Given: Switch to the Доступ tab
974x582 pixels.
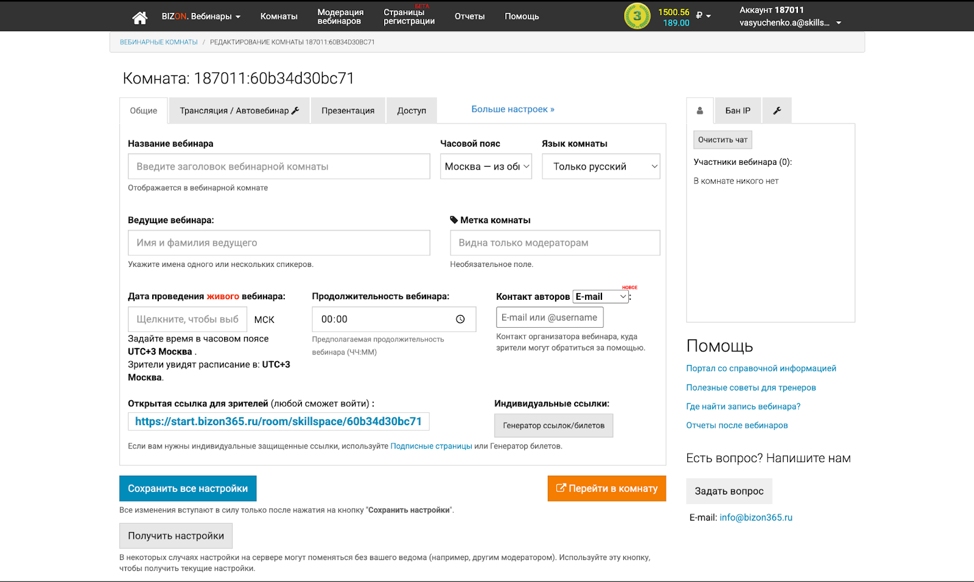Looking at the screenshot, I should click(x=412, y=111).
